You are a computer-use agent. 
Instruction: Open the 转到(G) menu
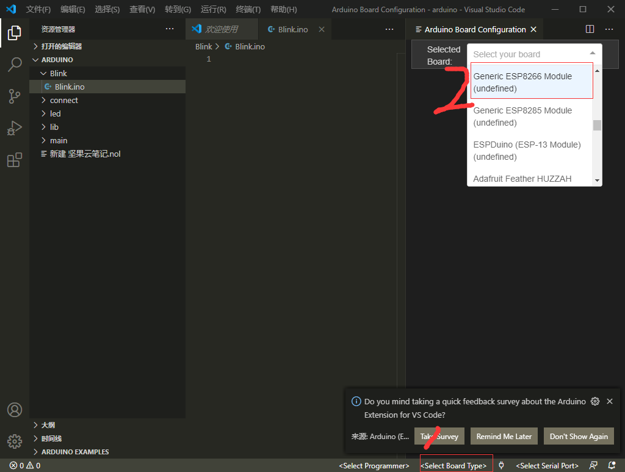click(x=178, y=9)
